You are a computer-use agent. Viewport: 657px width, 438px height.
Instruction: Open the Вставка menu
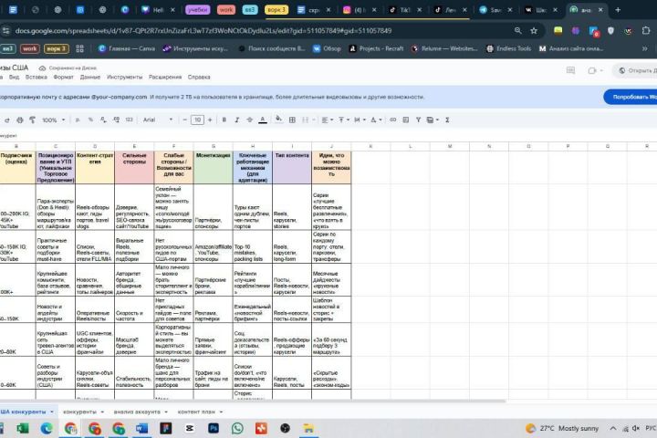tap(36, 78)
